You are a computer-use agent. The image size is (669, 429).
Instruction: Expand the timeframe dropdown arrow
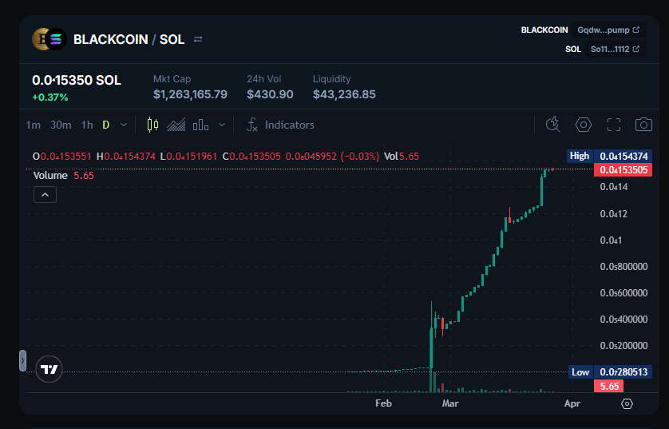pos(124,125)
